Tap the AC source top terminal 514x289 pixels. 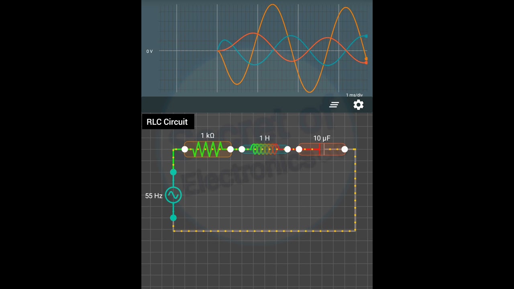173,172
